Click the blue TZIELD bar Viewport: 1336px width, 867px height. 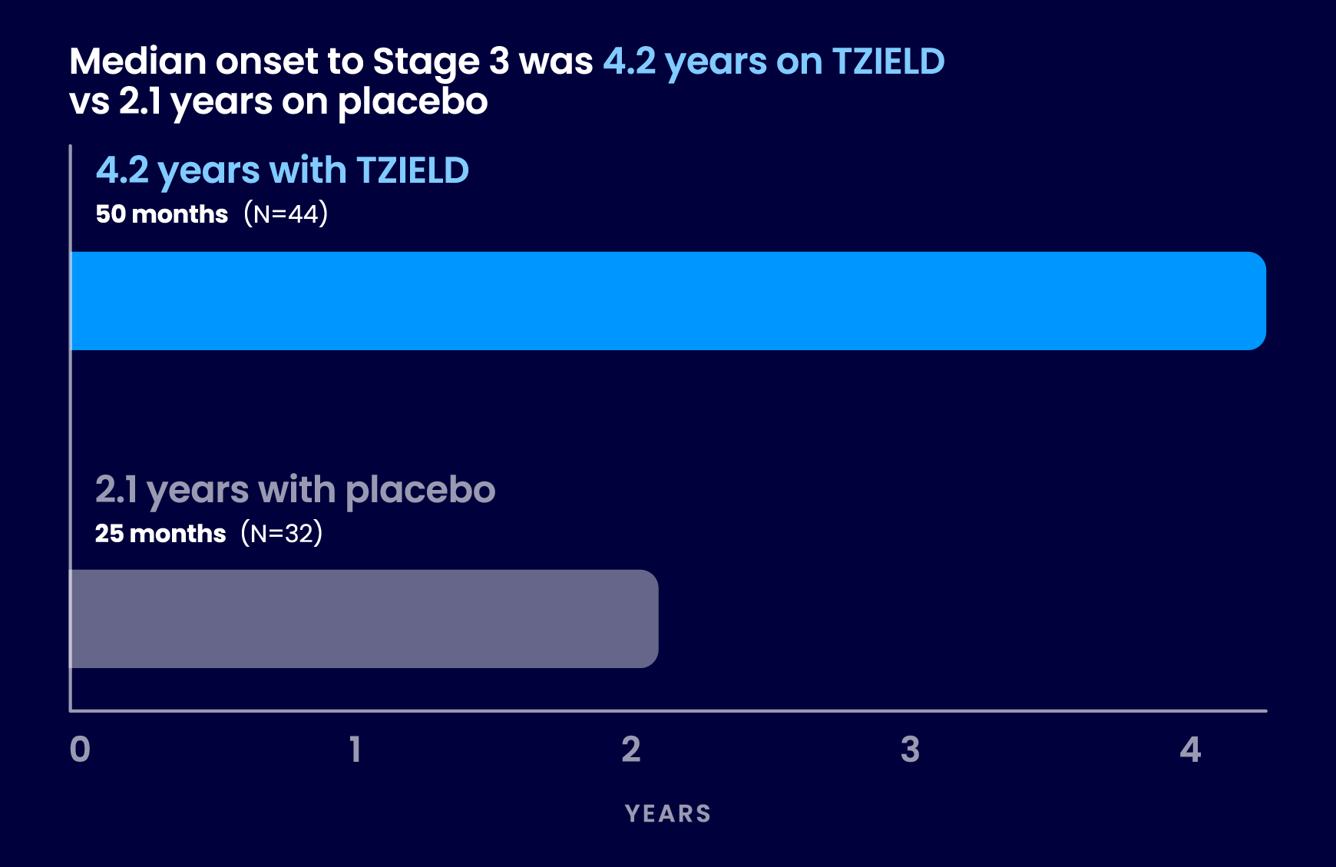point(668,301)
